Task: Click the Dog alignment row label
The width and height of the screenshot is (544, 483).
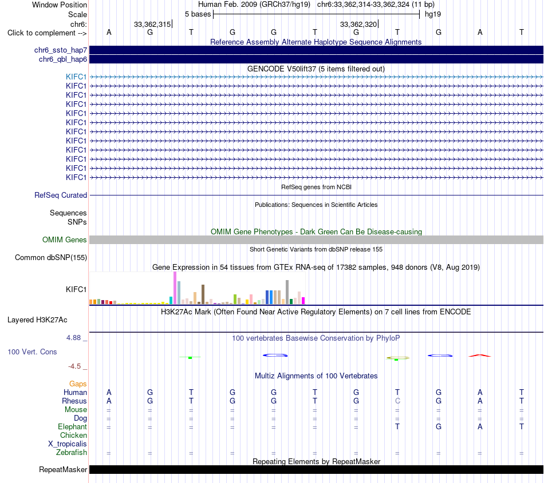Action: [x=80, y=418]
